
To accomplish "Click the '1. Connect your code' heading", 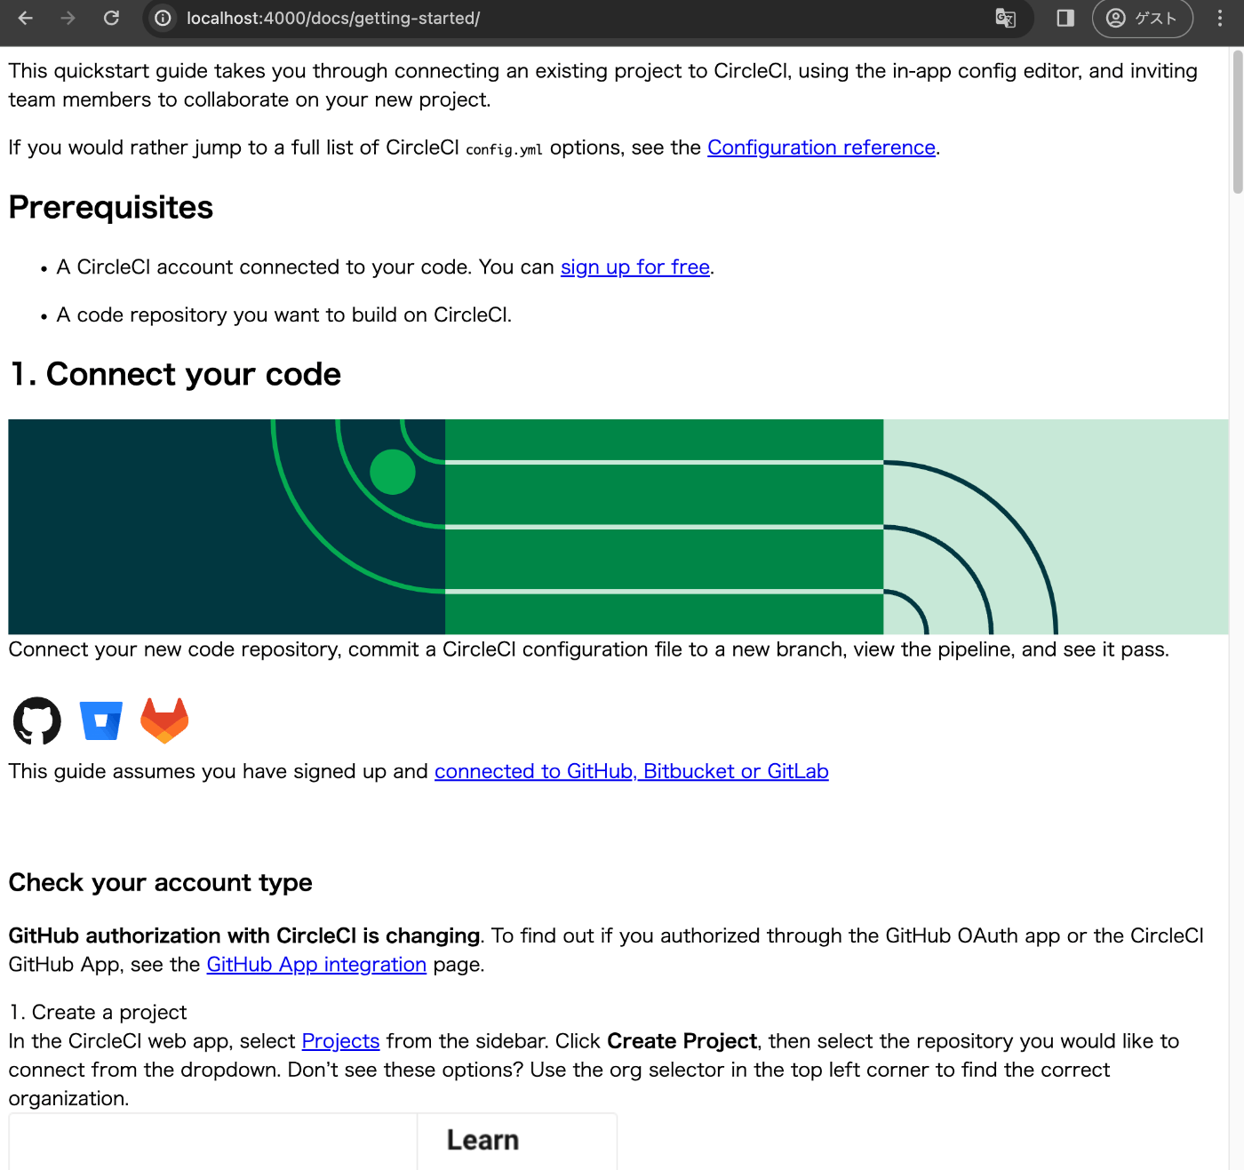I will click(x=175, y=374).
